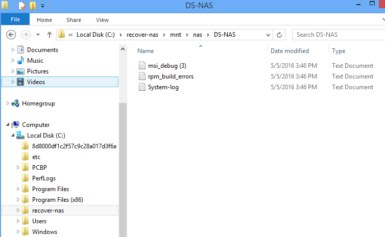Click the nas breadcrumb segment

click(198, 35)
